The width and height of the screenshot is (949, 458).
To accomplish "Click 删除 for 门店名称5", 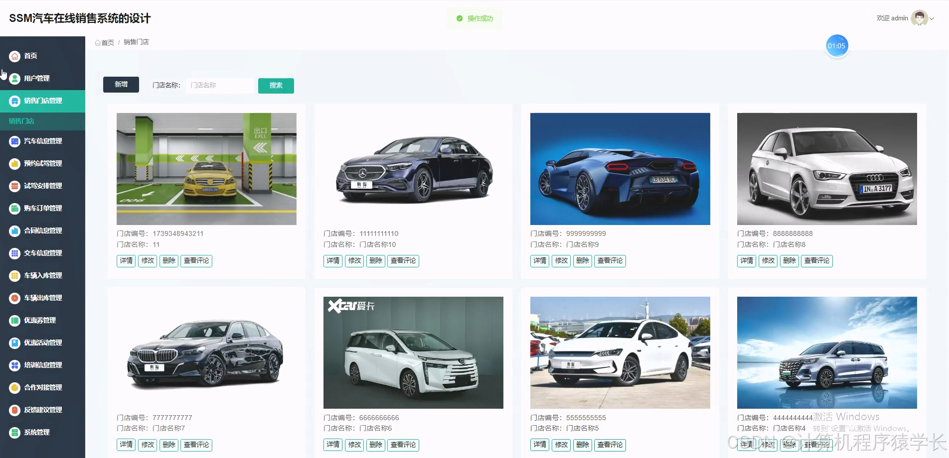I will tap(583, 445).
